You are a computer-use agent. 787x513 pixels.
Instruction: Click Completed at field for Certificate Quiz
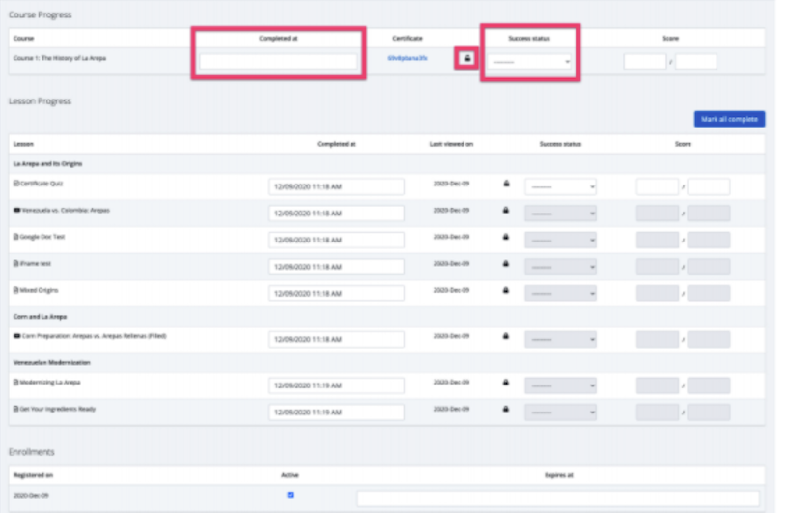pos(335,186)
